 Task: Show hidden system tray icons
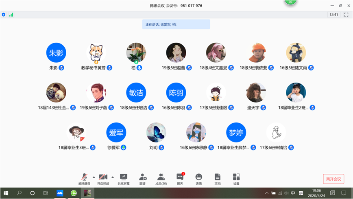(x=267, y=193)
